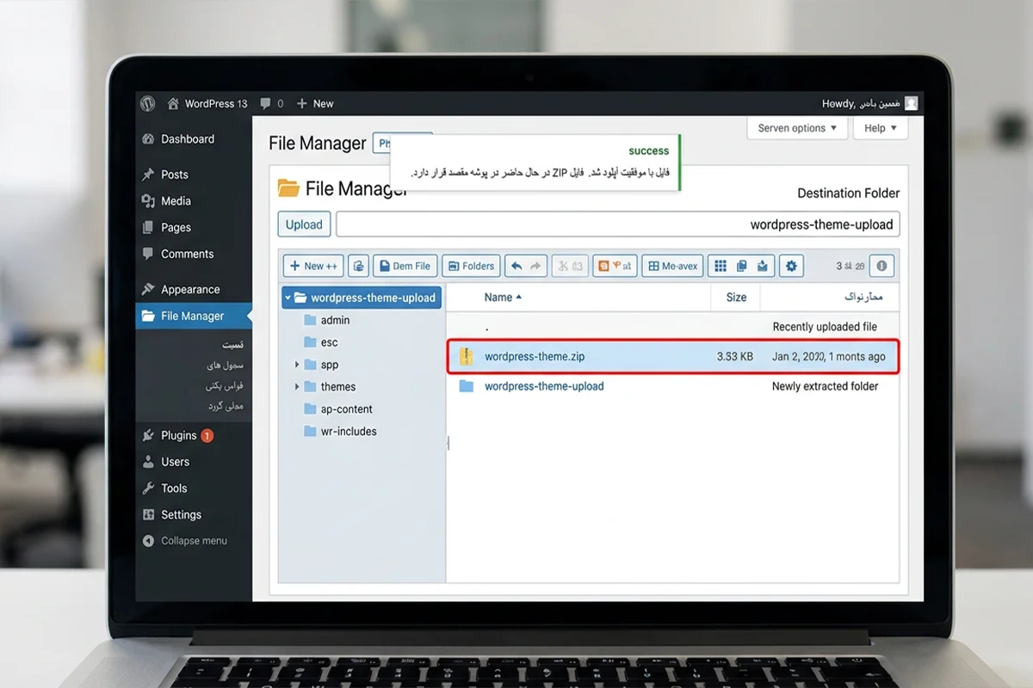Sort by the Name column header

coord(503,297)
